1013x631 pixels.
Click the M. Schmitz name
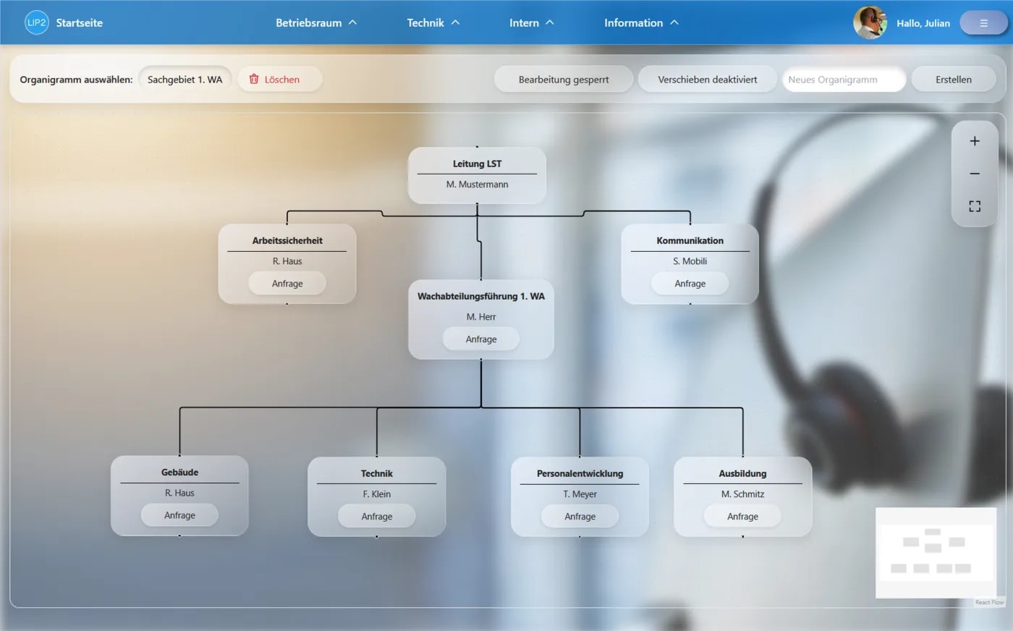click(742, 494)
